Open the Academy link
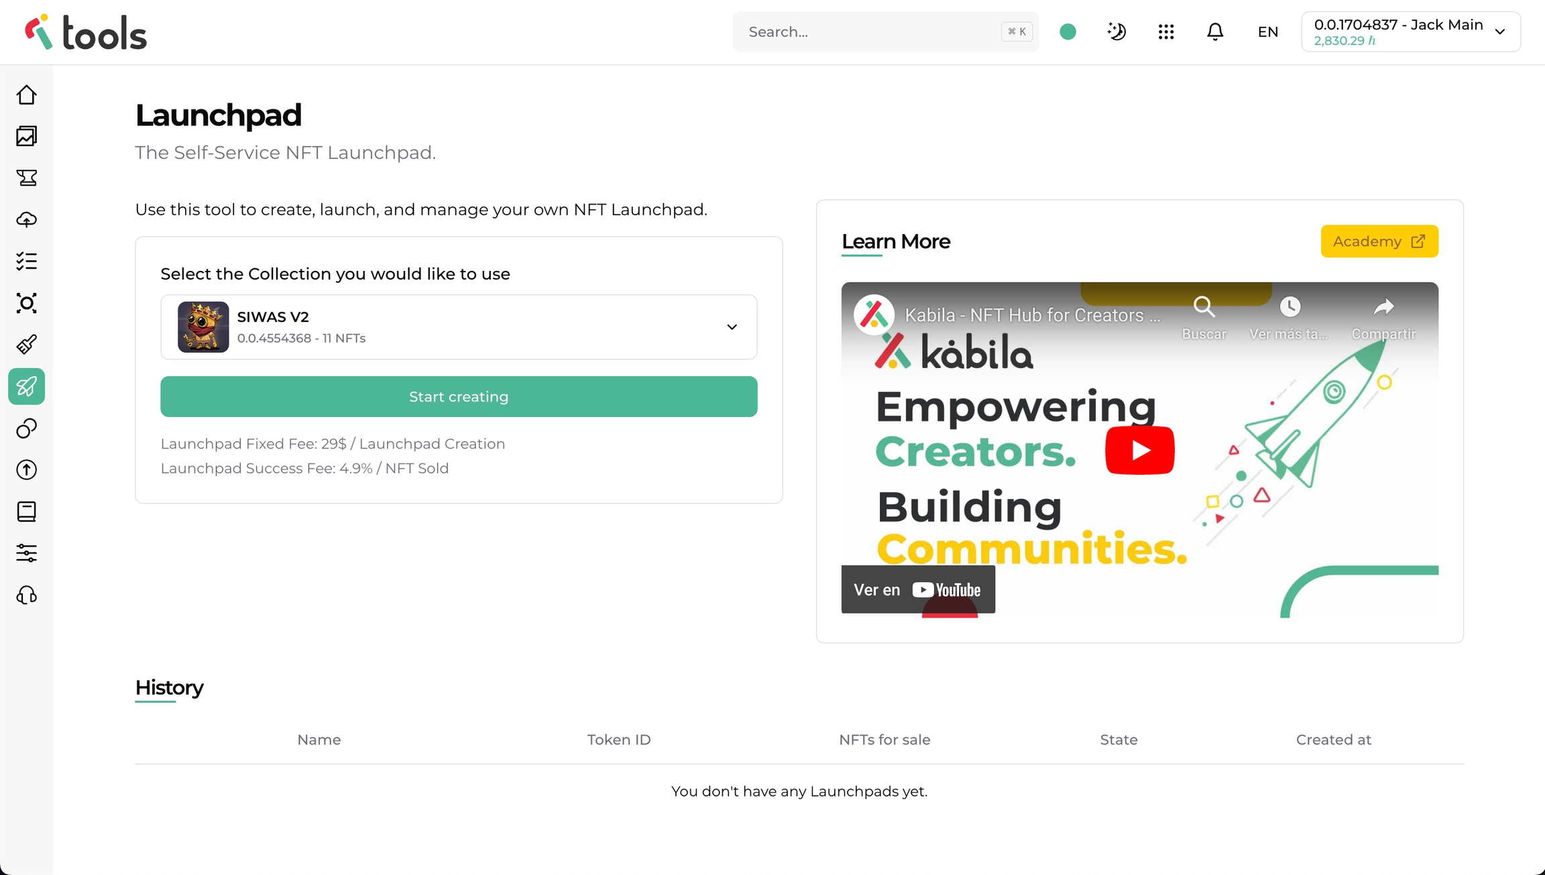 coord(1379,241)
